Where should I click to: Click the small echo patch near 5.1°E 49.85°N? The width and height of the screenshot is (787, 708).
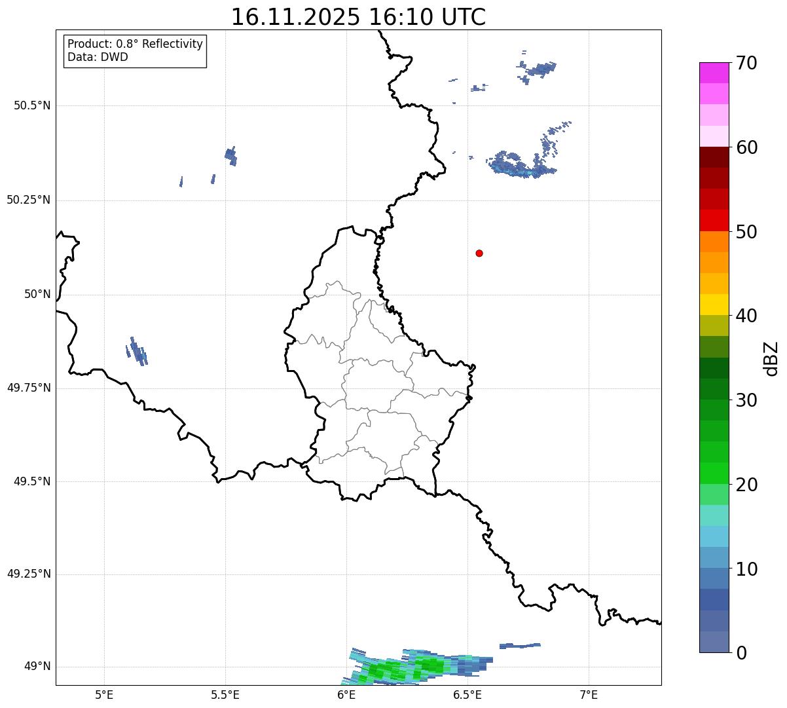[x=137, y=351]
